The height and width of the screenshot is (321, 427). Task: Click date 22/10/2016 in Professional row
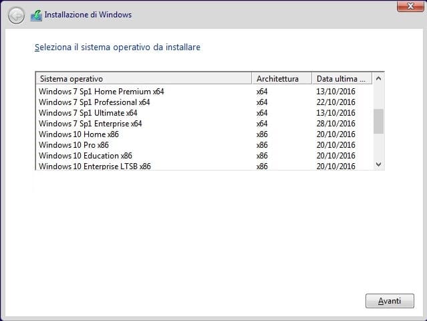pyautogui.click(x=335, y=102)
